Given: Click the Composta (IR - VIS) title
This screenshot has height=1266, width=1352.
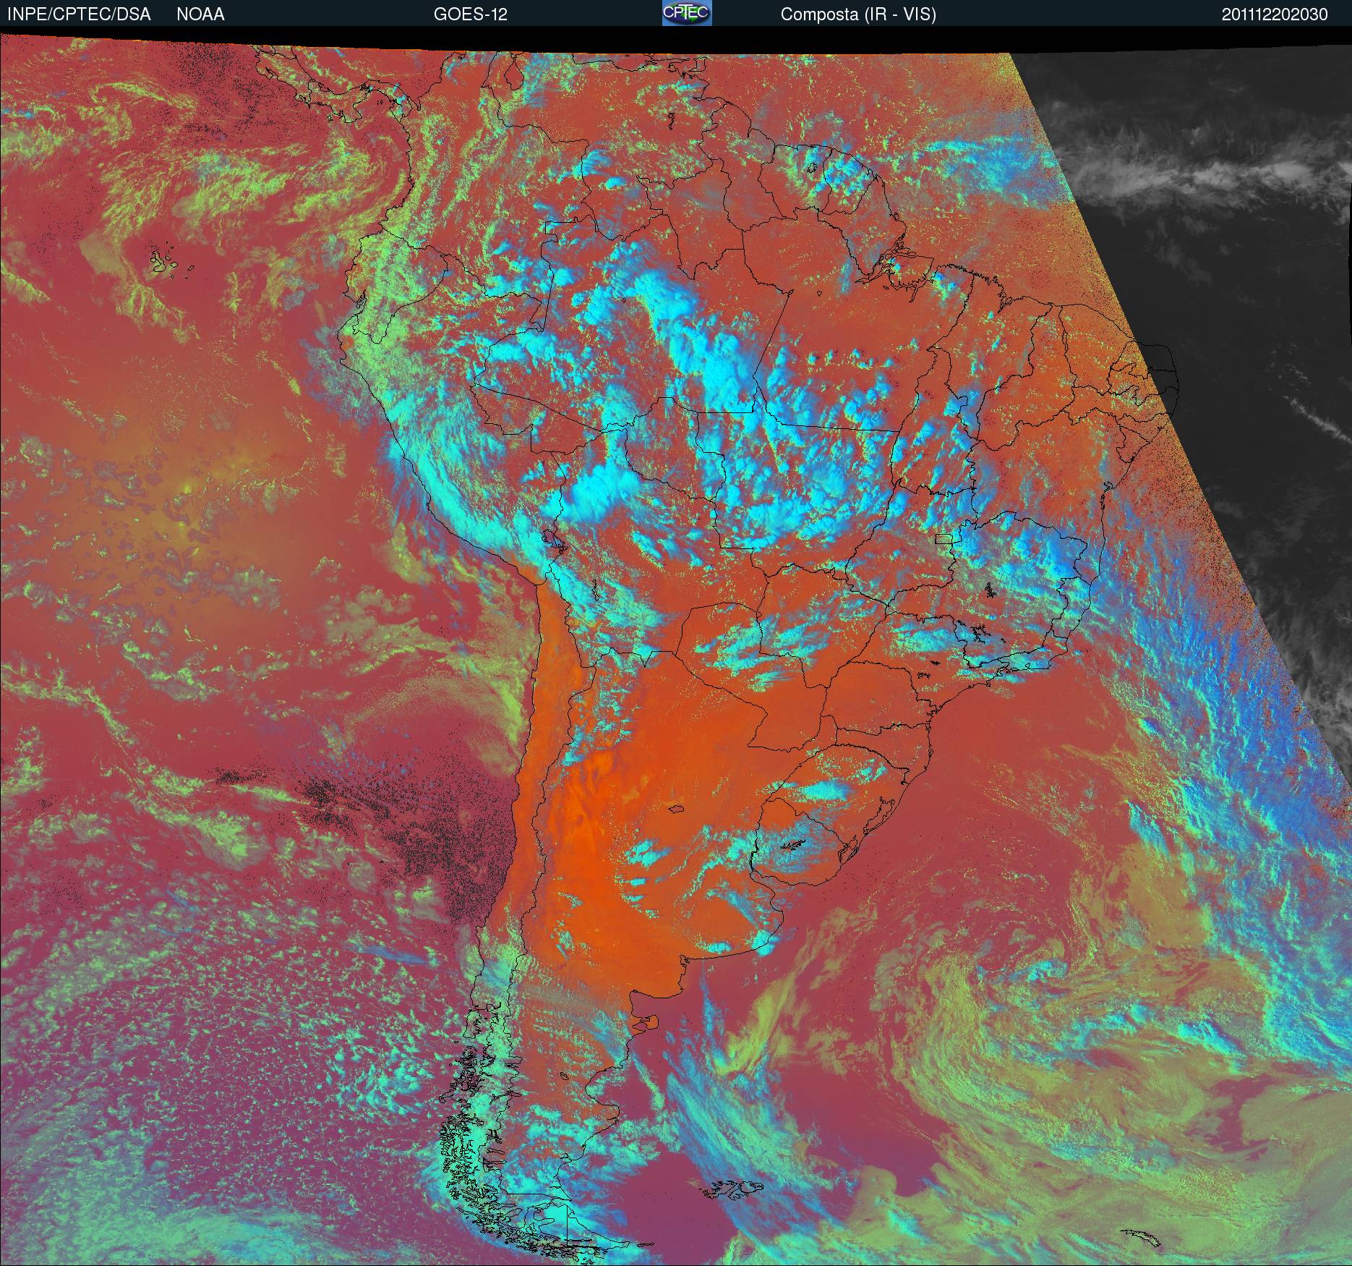Looking at the screenshot, I should 858,14.
